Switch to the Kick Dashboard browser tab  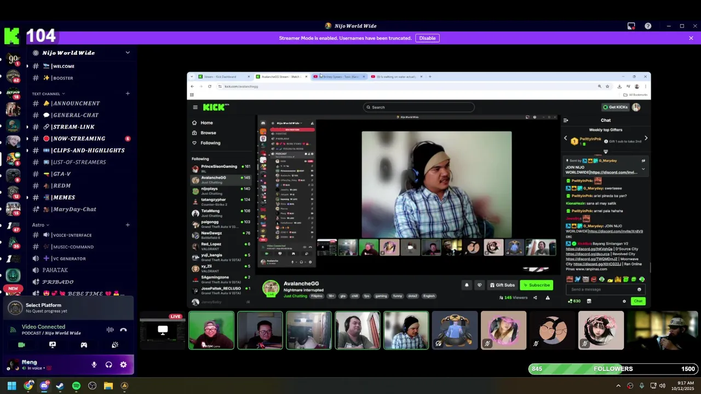pos(223,77)
